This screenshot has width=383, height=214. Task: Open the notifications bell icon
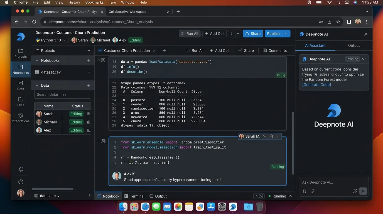[21, 169]
